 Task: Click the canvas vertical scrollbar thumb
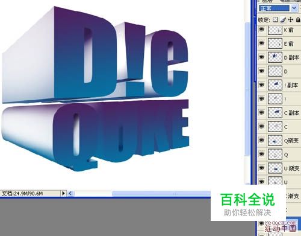[x=247, y=89]
